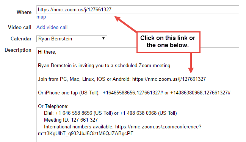Click the 'Hi there,' greeting line in Description
The height and width of the screenshot is (142, 246).
(47, 52)
